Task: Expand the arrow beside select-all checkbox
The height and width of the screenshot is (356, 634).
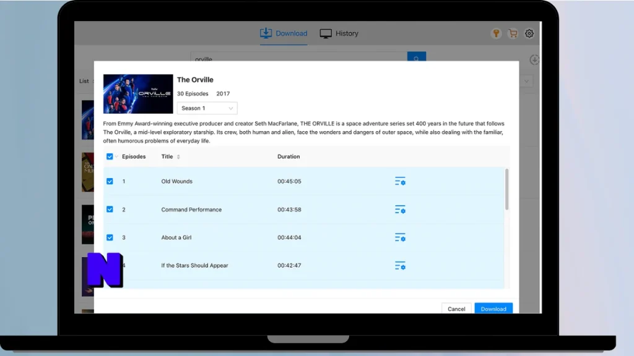Action: tap(116, 156)
